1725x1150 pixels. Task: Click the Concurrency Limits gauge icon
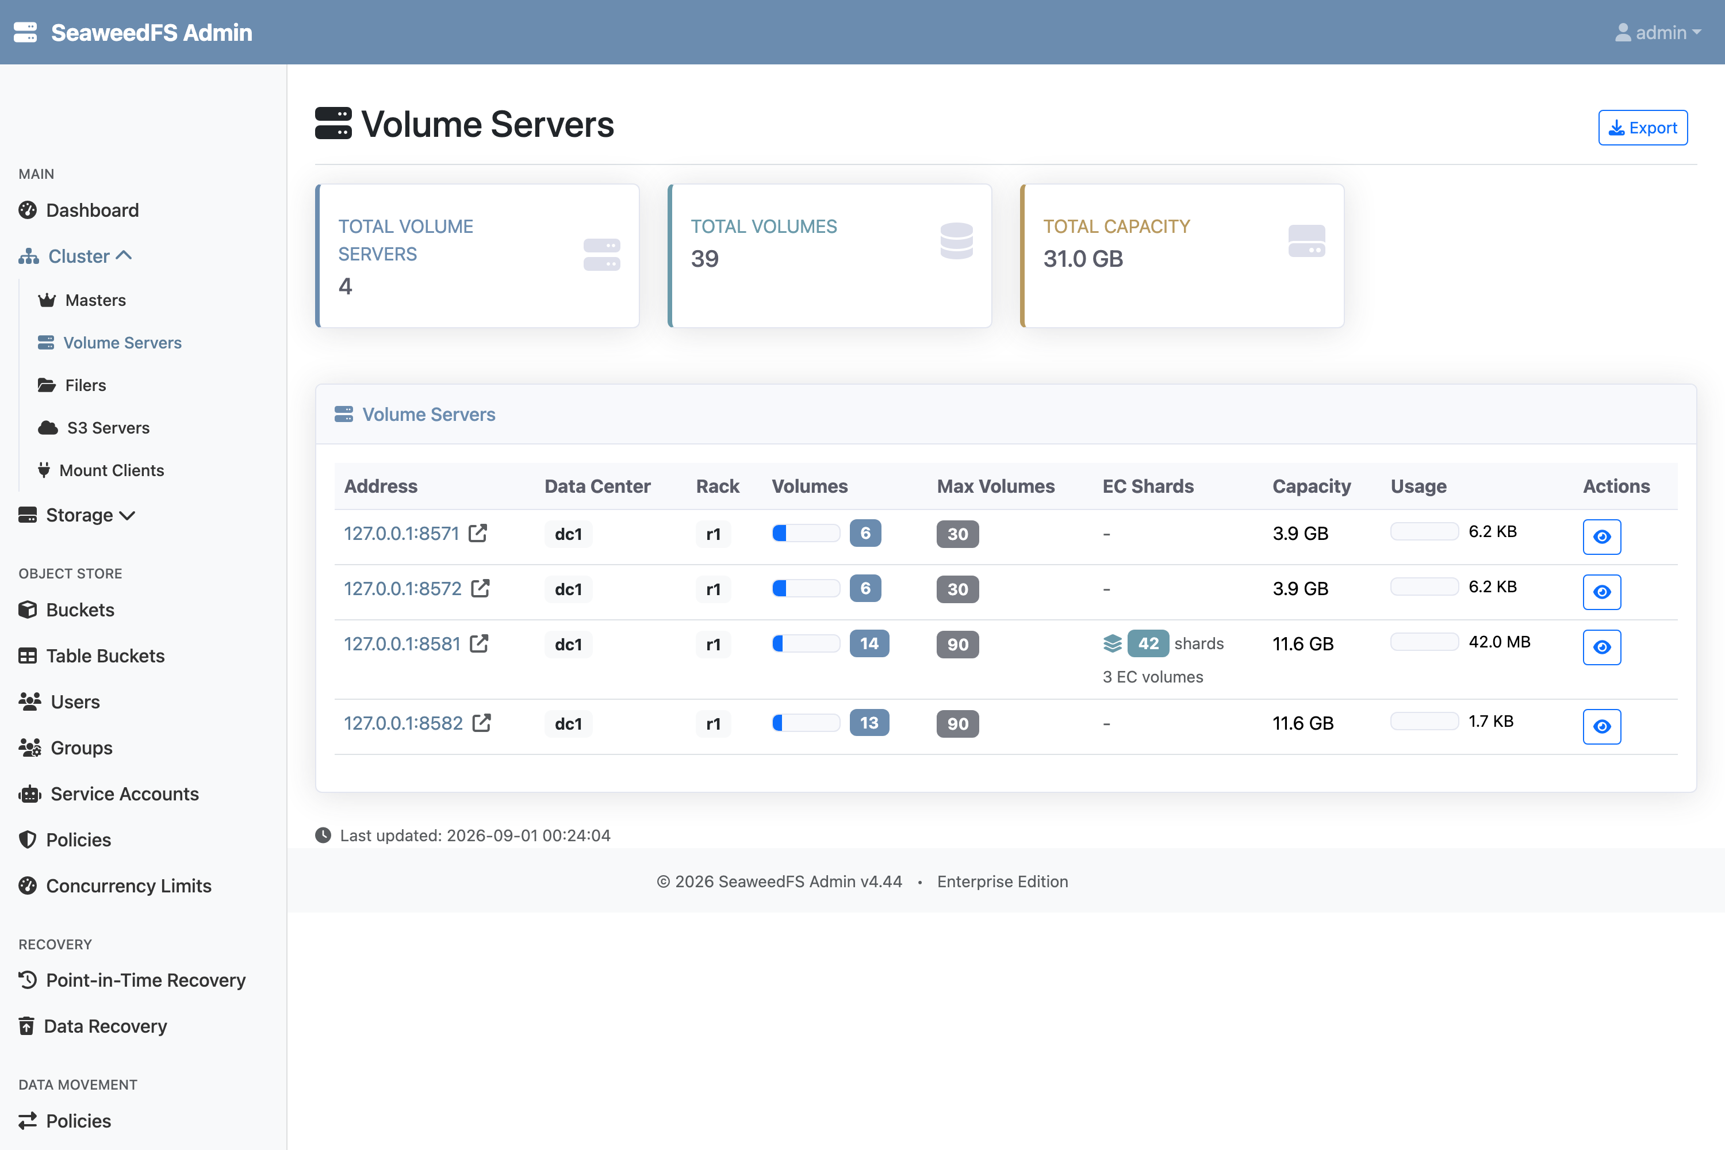(28, 886)
